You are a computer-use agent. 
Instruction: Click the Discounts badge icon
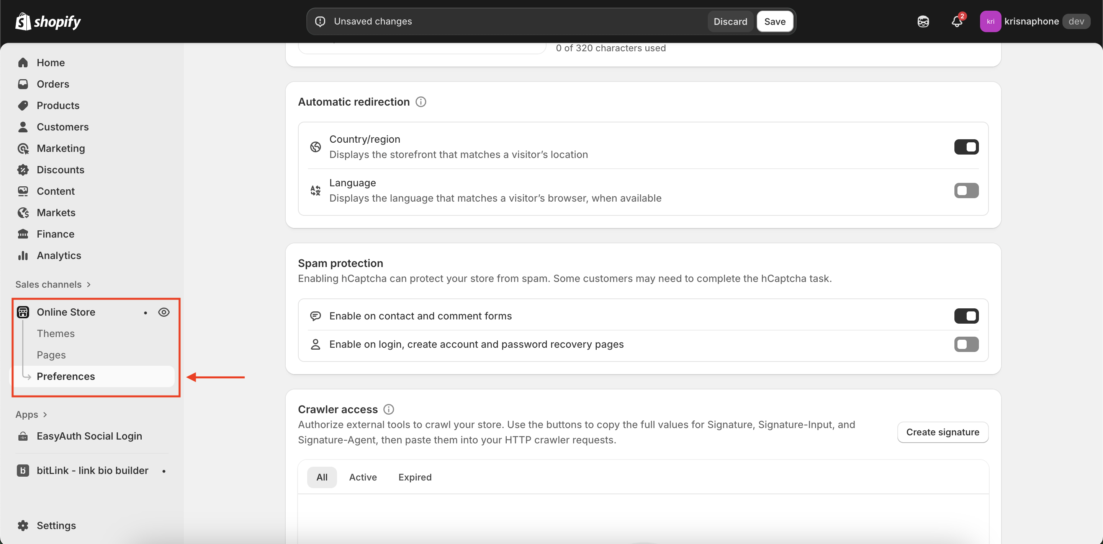pos(23,170)
